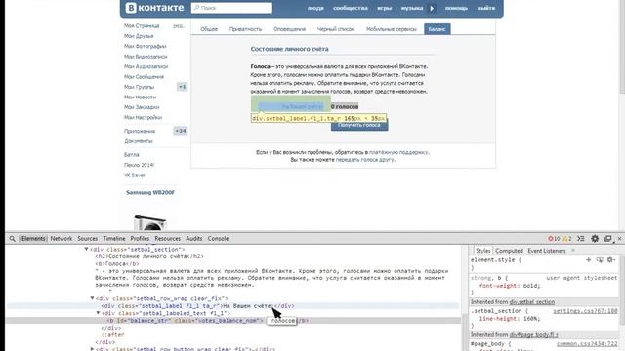Open 'Батла' app link in sidebar
The width and height of the screenshot is (625, 351).
click(132, 155)
